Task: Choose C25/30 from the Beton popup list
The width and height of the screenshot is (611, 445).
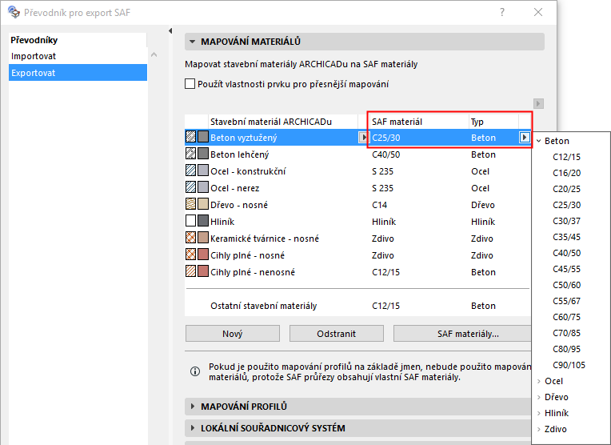Action: coord(566,205)
